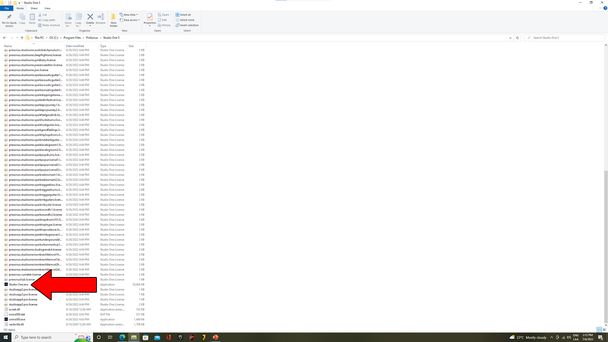Click the Search Studio One 5 field
Screen dimensions: 608x342
tap(564, 38)
